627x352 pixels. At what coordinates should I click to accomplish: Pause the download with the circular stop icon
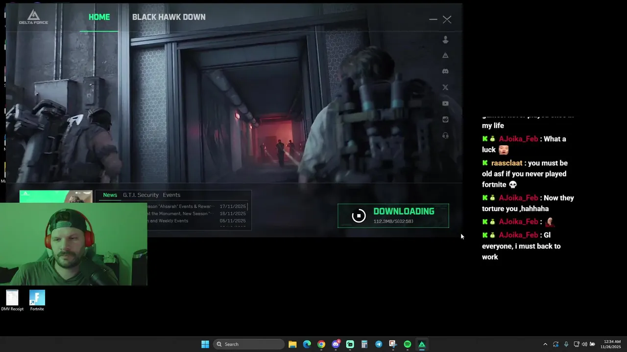[359, 216]
